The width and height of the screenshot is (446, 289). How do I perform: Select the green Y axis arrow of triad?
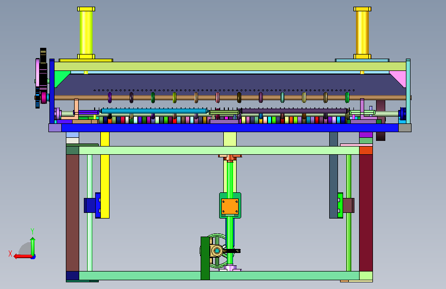tap(33, 247)
